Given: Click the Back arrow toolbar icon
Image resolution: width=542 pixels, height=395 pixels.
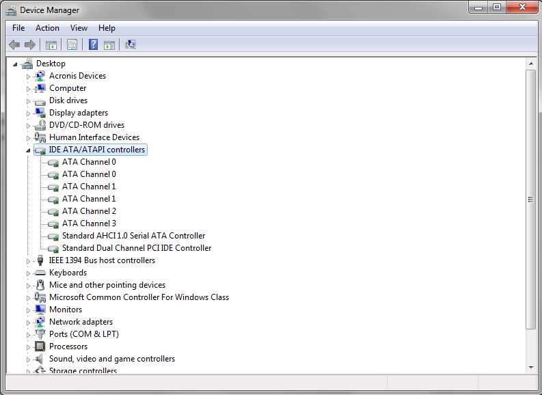Looking at the screenshot, I should tap(14, 44).
